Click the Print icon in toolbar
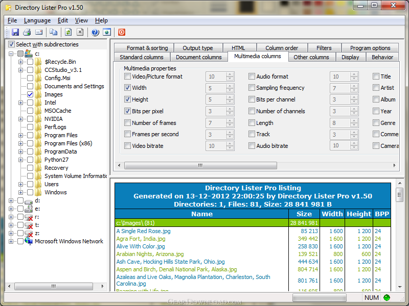The width and height of the screenshot is (409, 306). pyautogui.click(x=27, y=32)
